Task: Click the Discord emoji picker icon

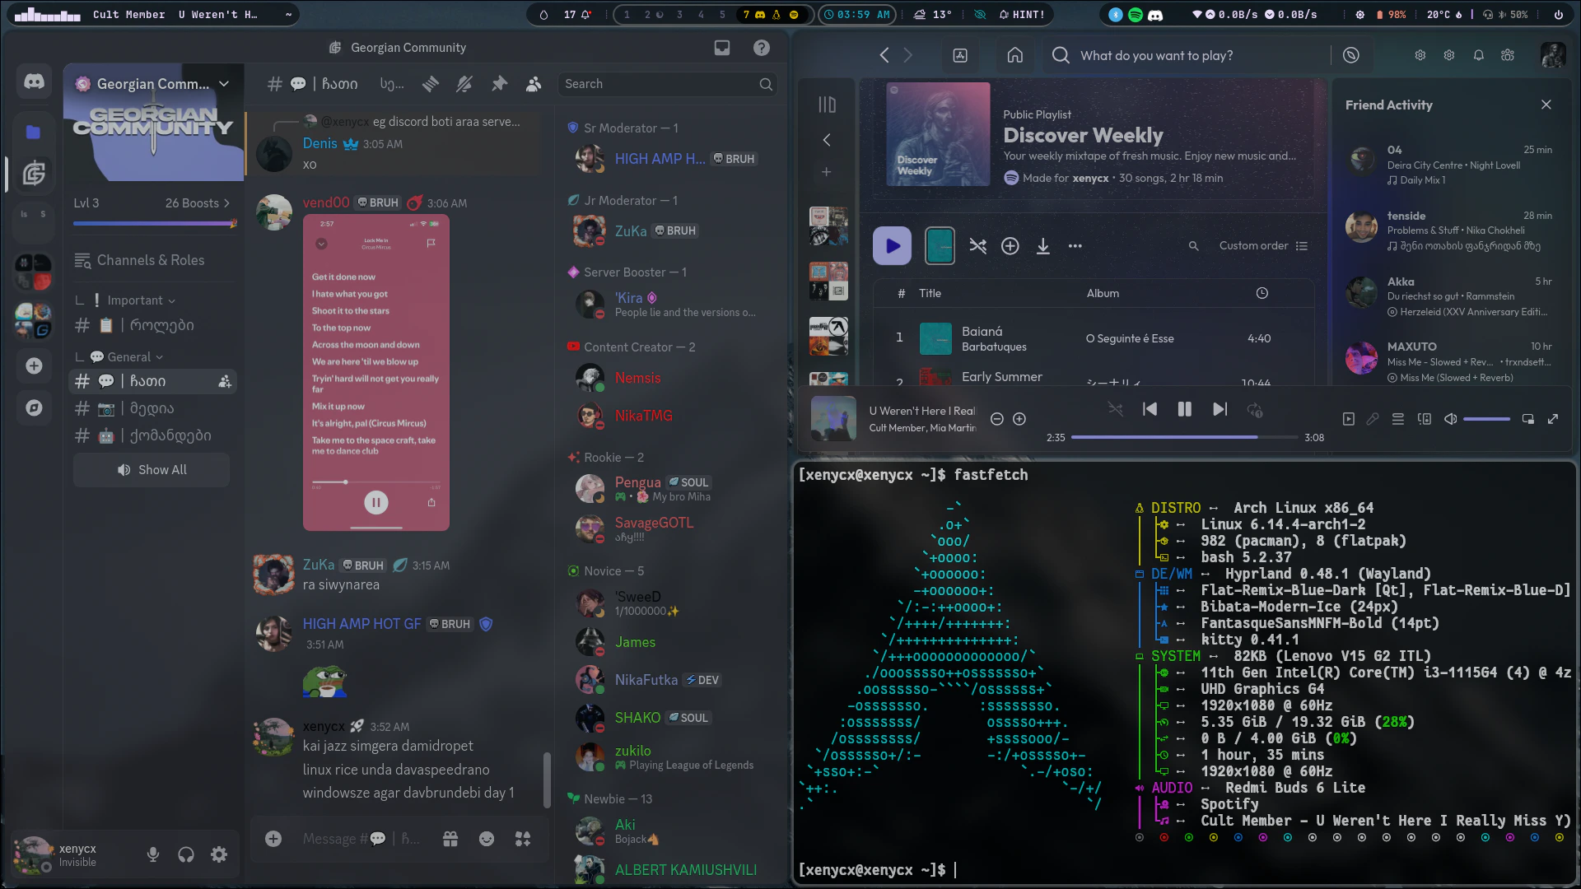Action: click(487, 839)
